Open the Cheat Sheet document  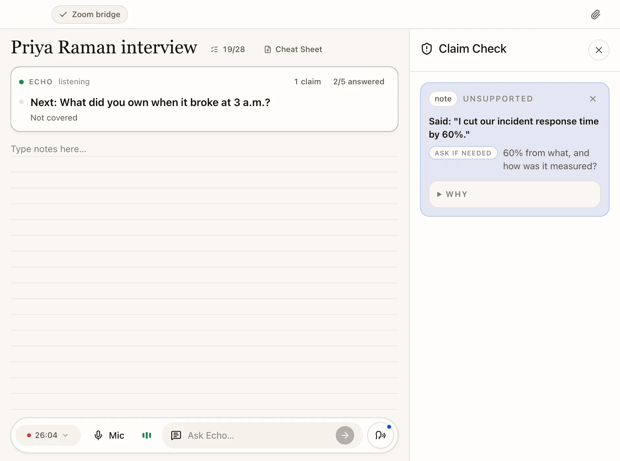click(x=293, y=49)
